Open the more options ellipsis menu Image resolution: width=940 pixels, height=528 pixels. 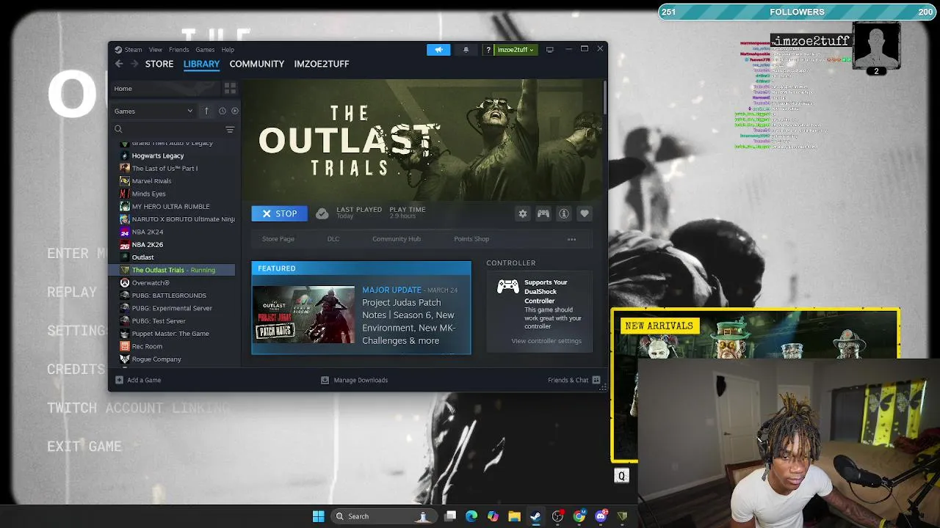pos(571,239)
